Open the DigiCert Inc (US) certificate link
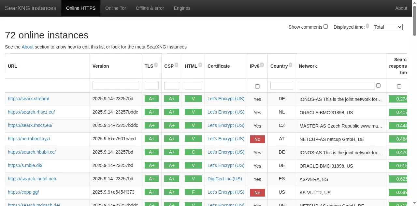The image size is (417, 206). [225, 179]
